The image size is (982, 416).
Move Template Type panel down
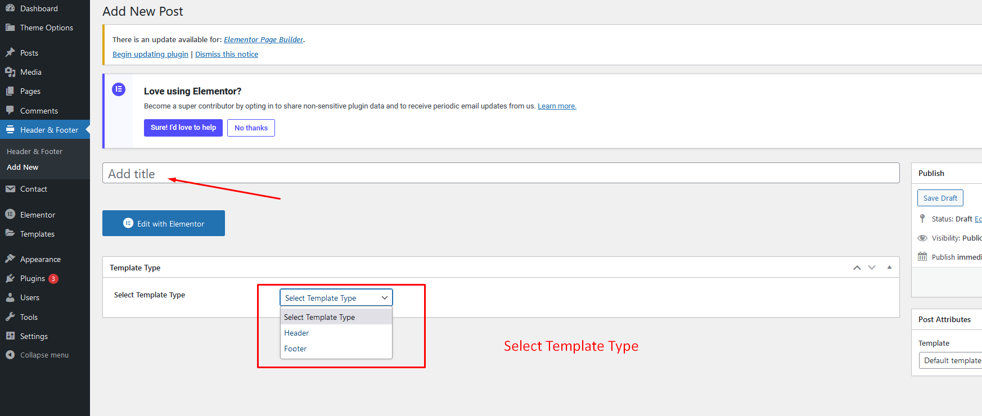pos(872,268)
